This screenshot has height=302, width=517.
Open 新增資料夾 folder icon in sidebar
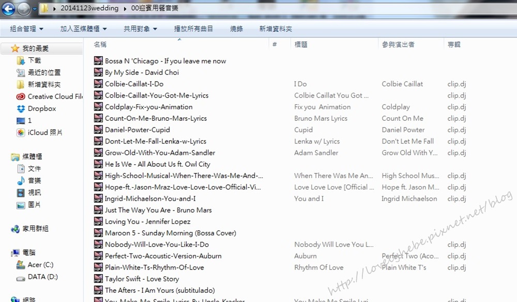pyautogui.click(x=21, y=85)
